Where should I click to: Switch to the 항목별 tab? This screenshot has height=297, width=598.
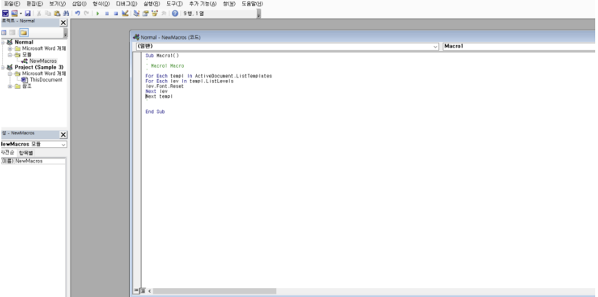(x=26, y=153)
